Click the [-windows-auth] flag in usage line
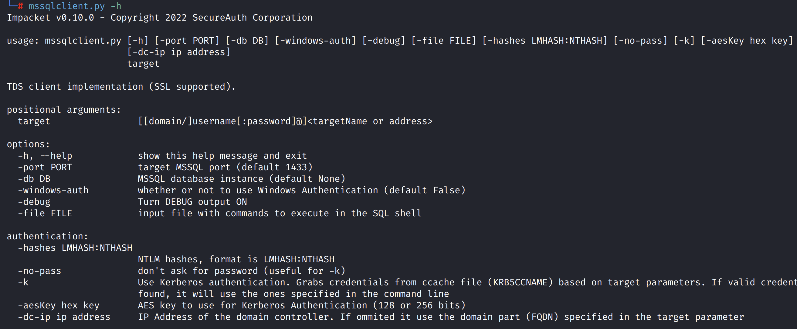The width and height of the screenshot is (797, 329). click(x=315, y=41)
